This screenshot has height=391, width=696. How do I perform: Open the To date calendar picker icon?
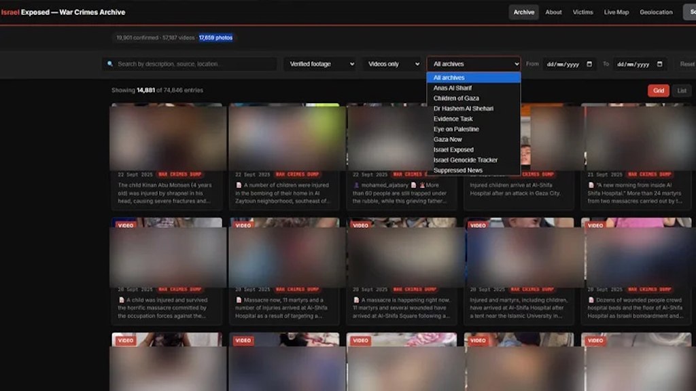(659, 64)
